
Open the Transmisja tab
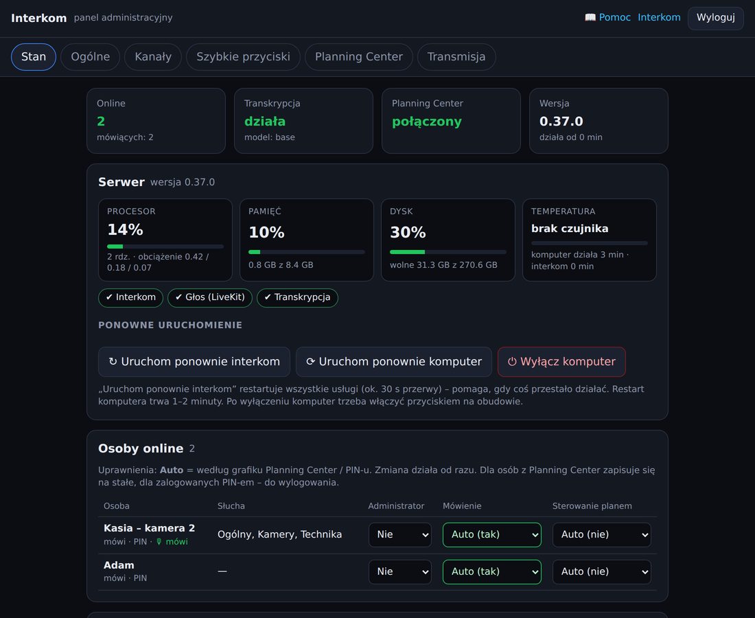click(x=456, y=57)
